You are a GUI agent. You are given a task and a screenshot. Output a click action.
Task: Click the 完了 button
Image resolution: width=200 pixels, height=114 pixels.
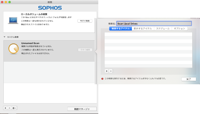pos(189,79)
